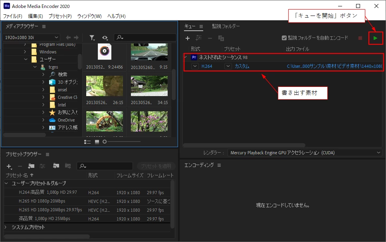386x242 pixels.
Task: Go forward in the media browser
Action: click(x=76, y=37)
